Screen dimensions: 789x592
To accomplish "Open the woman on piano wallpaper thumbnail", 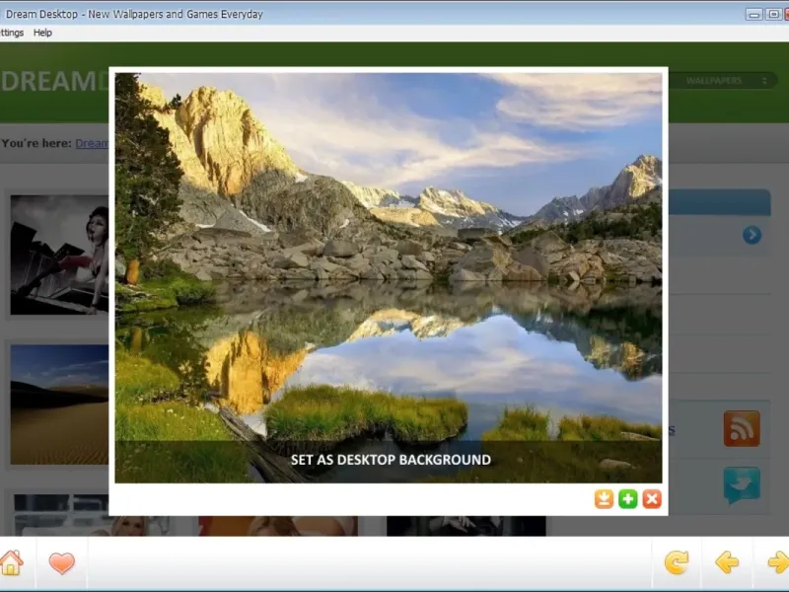I will (x=59, y=255).
